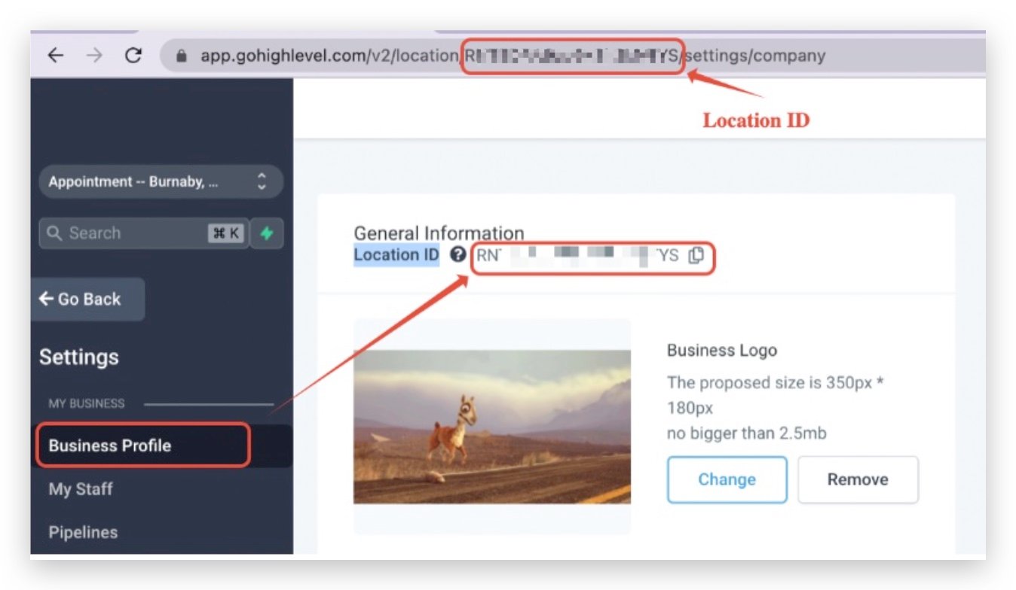Screen dimensions: 1016x590
Task: Reload the page with the refresh icon
Action: pyautogui.click(x=133, y=56)
